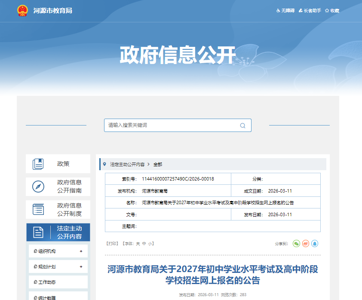This screenshot has height=300, width=362.
Task: Click 收藏 to bookmark the site
Action: click(x=332, y=11)
